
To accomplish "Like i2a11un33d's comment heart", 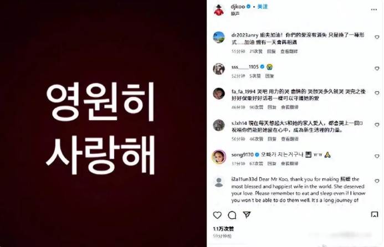I will tap(377, 181).
